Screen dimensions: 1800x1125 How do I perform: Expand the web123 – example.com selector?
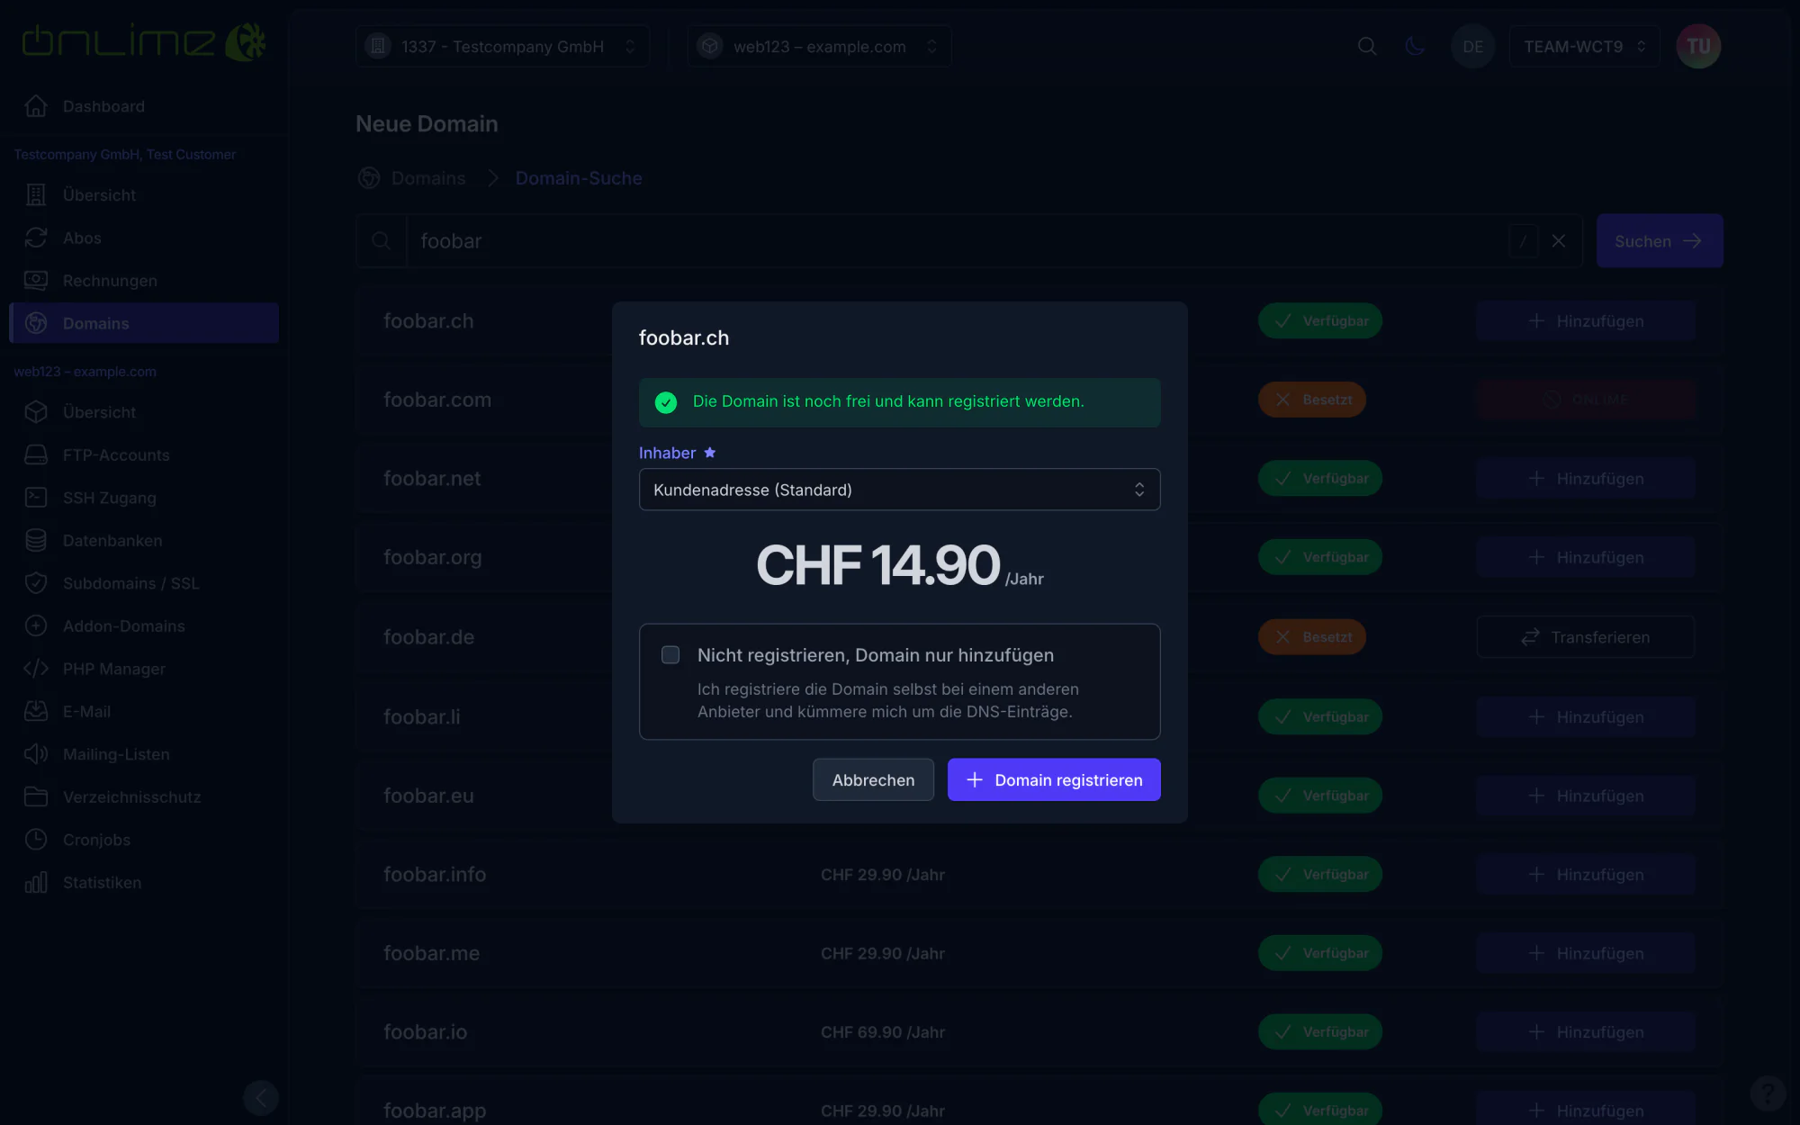point(819,46)
